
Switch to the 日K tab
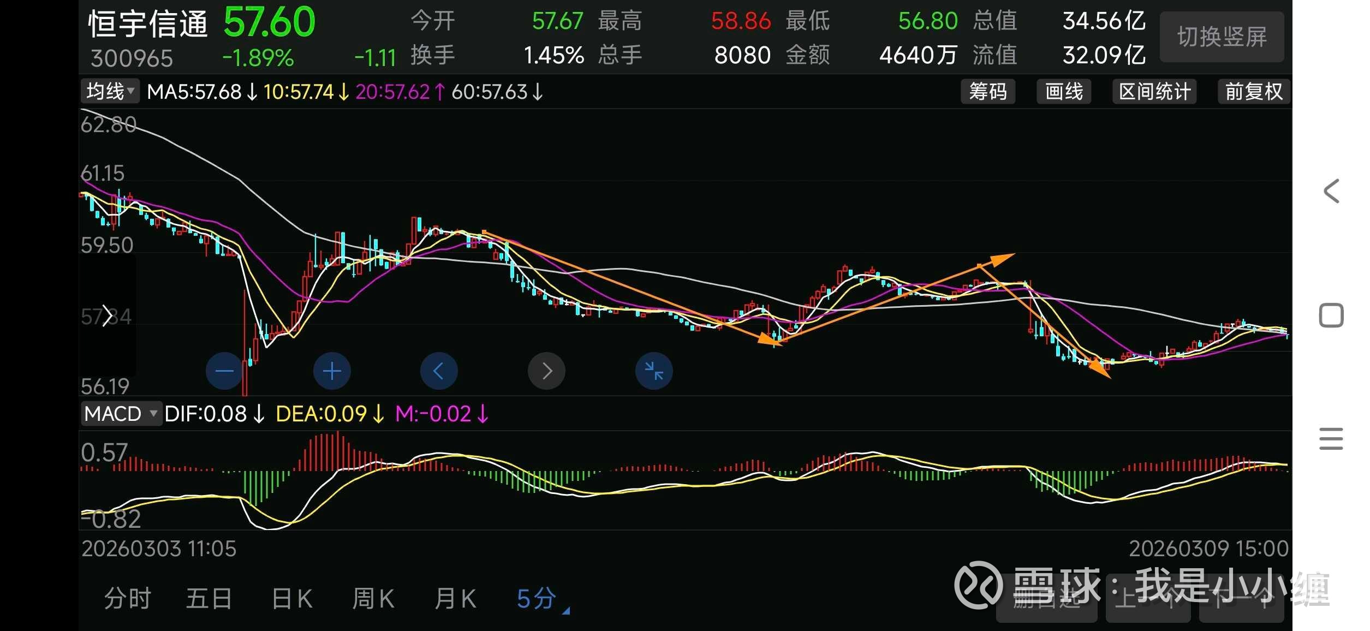click(292, 599)
